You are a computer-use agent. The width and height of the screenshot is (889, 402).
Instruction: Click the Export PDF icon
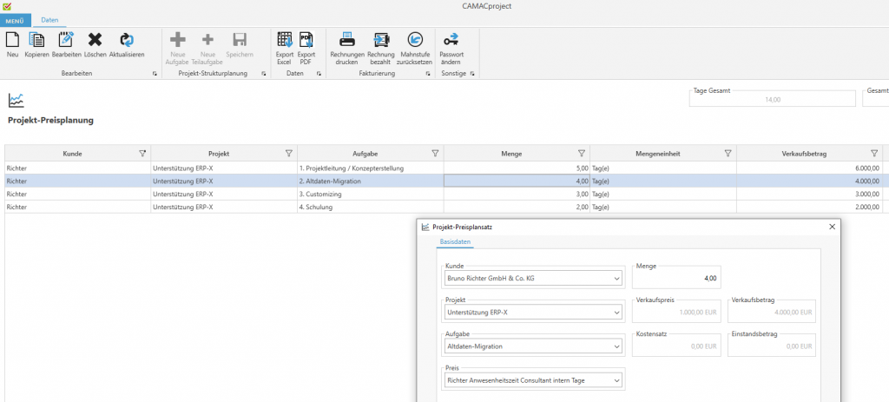point(306,40)
